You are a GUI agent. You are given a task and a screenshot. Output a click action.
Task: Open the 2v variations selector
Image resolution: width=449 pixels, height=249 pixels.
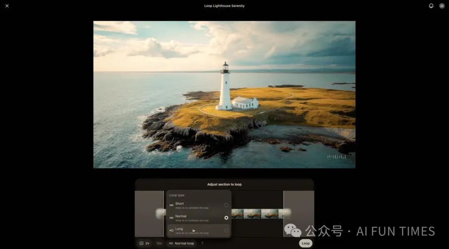tap(144, 243)
